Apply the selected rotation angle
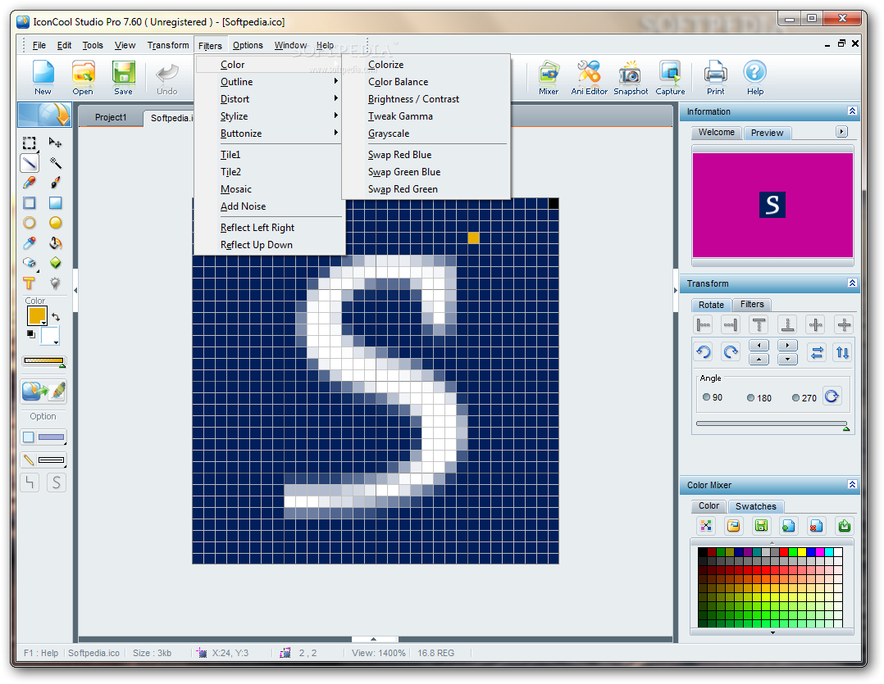 coord(832,397)
